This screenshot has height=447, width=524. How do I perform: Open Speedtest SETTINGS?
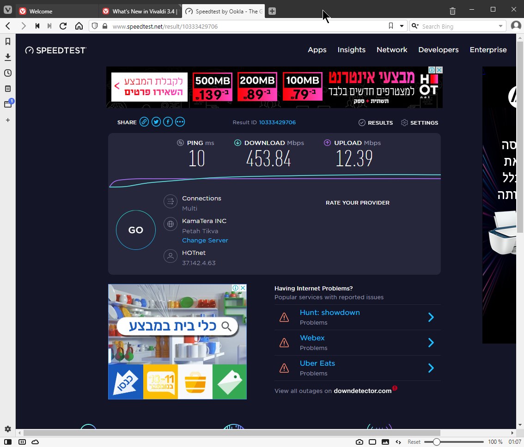(x=420, y=123)
